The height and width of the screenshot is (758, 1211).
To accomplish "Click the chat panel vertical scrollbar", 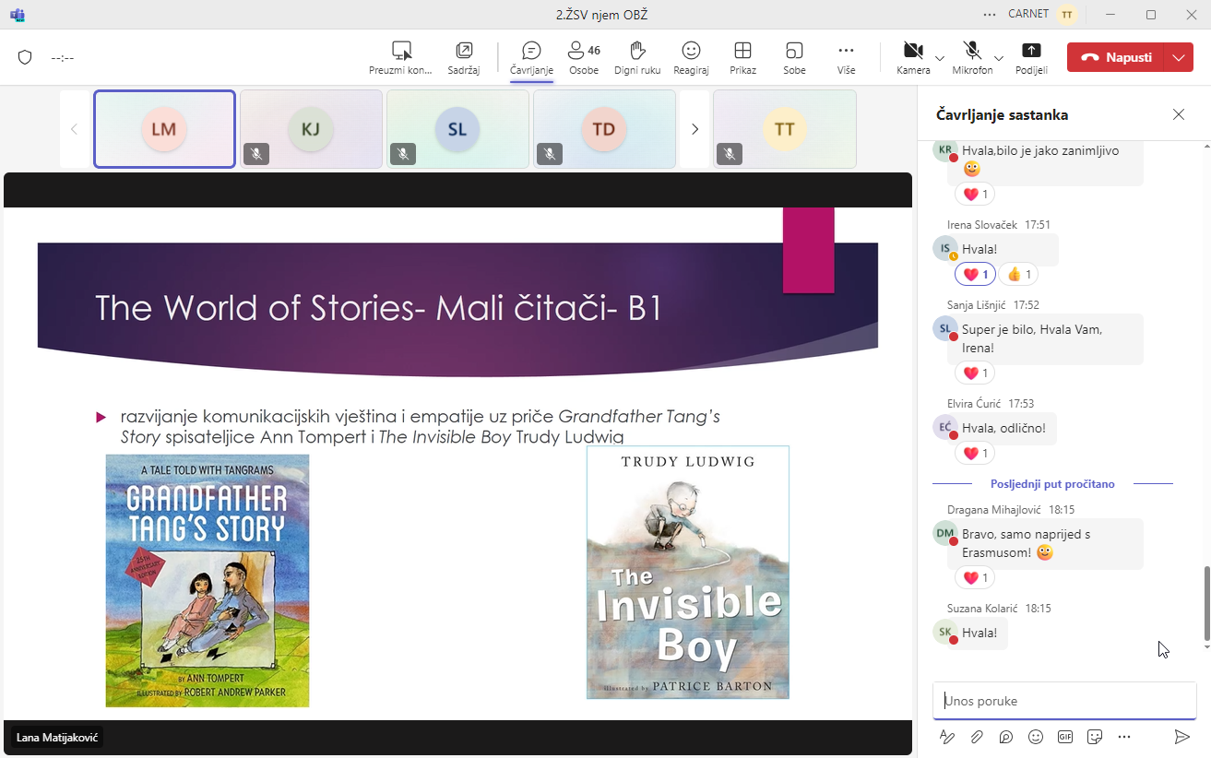I will click(x=1206, y=604).
